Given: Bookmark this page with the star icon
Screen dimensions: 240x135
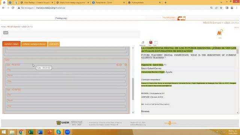Looking at the screenshot, I should [x=221, y=8].
